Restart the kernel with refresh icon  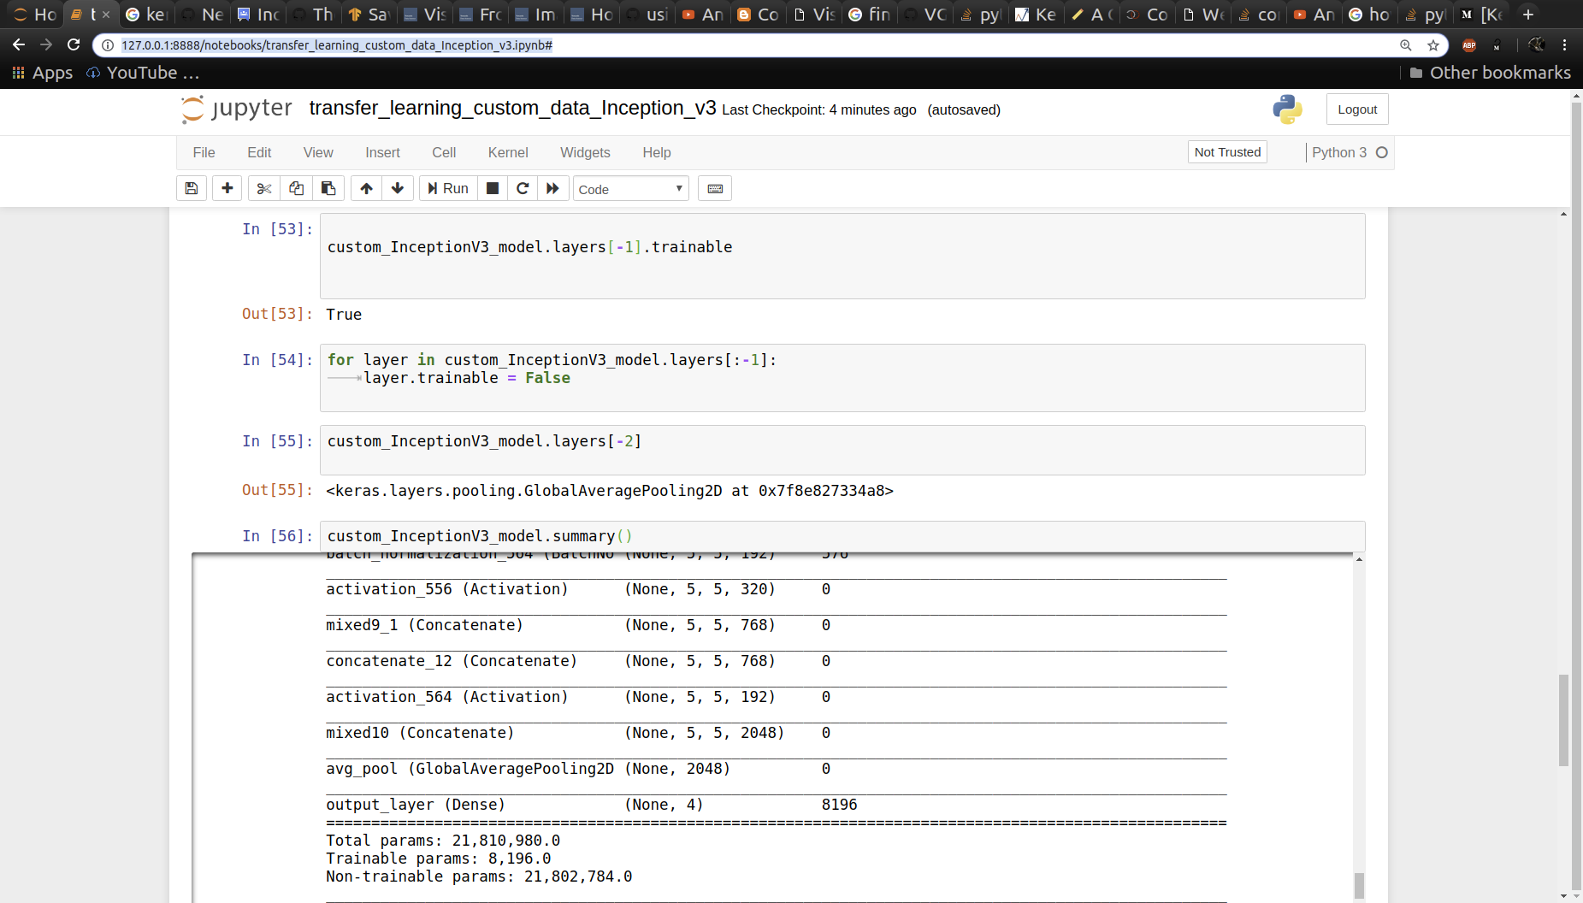tap(523, 188)
